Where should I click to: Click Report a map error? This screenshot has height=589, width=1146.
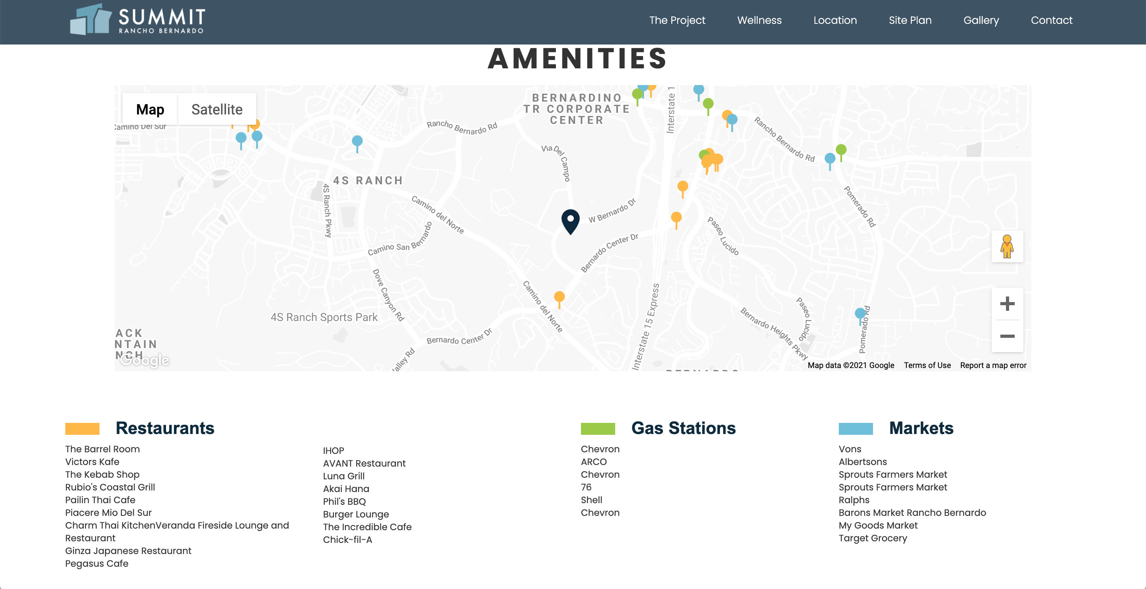tap(993, 365)
